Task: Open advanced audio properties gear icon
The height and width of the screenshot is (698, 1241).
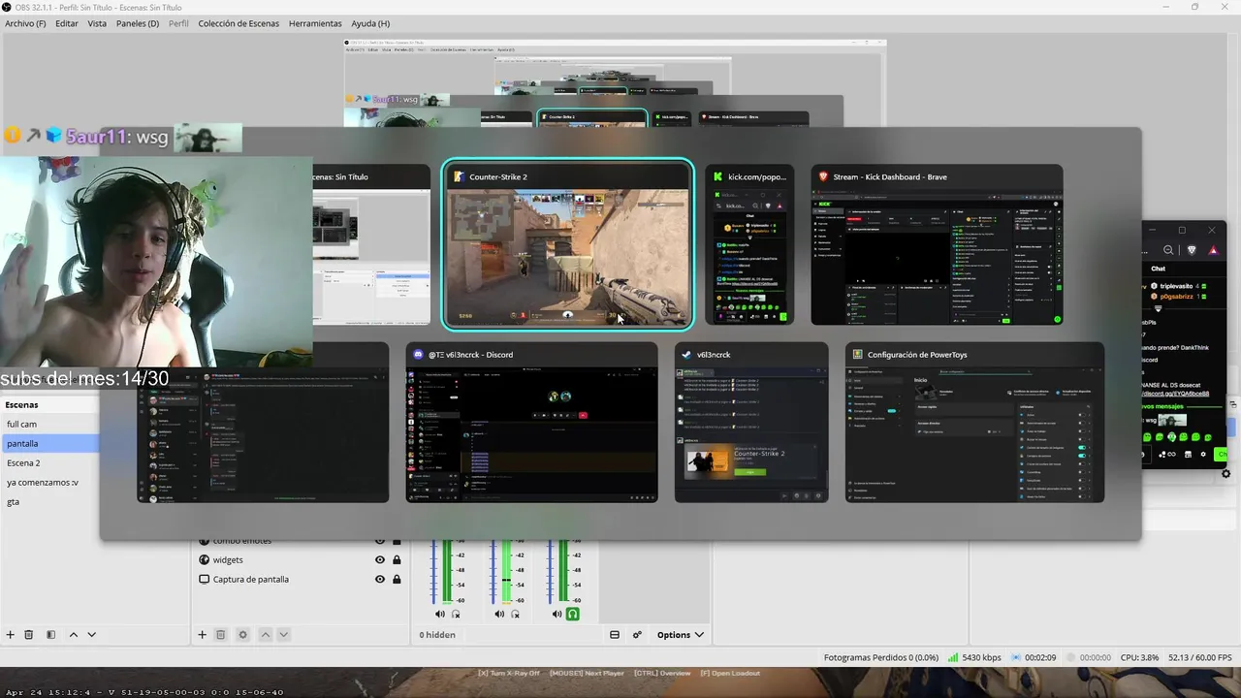Action: [x=637, y=635]
